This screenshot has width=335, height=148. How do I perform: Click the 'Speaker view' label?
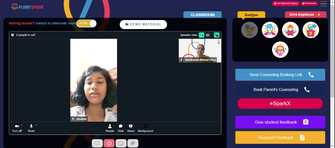[189, 35]
